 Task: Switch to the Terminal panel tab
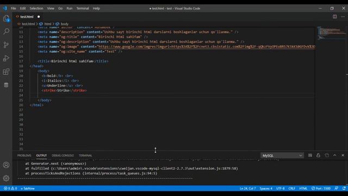(x=85, y=156)
